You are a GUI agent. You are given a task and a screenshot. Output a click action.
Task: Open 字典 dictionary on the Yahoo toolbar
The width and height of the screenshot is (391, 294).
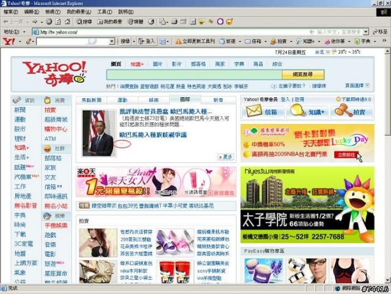tap(363, 42)
